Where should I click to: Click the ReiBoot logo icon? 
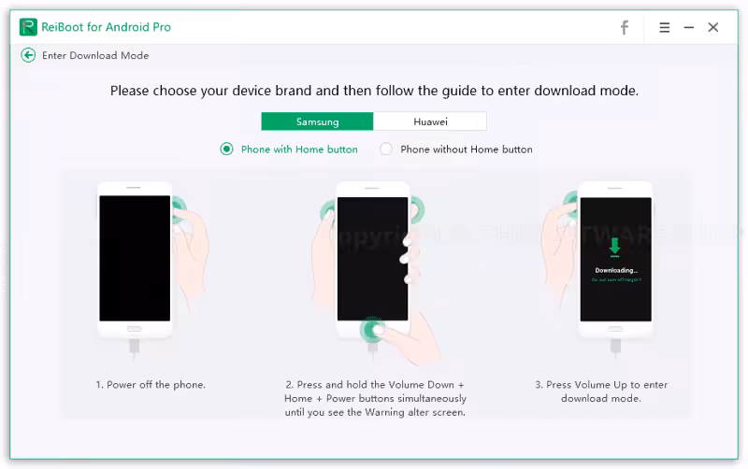(x=28, y=27)
